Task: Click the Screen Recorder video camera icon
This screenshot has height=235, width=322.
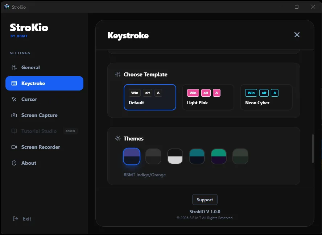Action: pos(14,147)
